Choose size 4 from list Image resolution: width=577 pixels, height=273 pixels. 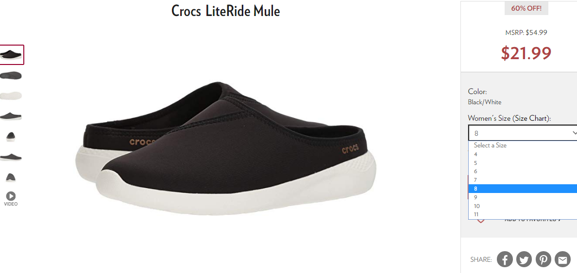point(523,154)
